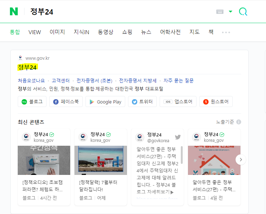266x214 pixels.
Task: Open the highlighted 정부24 title link
Action: (27, 67)
